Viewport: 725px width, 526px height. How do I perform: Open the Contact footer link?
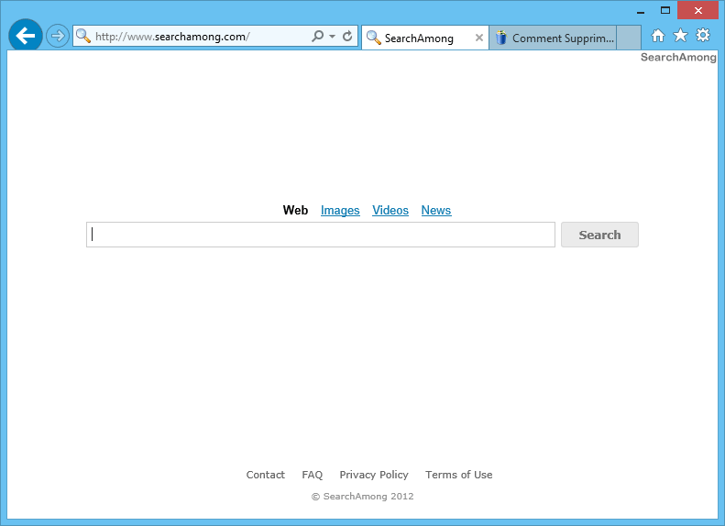266,475
